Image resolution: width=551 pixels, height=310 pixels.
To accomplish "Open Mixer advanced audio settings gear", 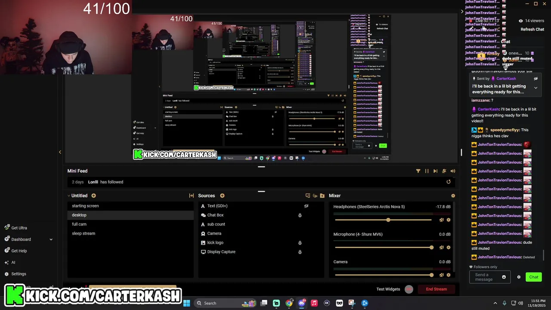I will 453,195.
